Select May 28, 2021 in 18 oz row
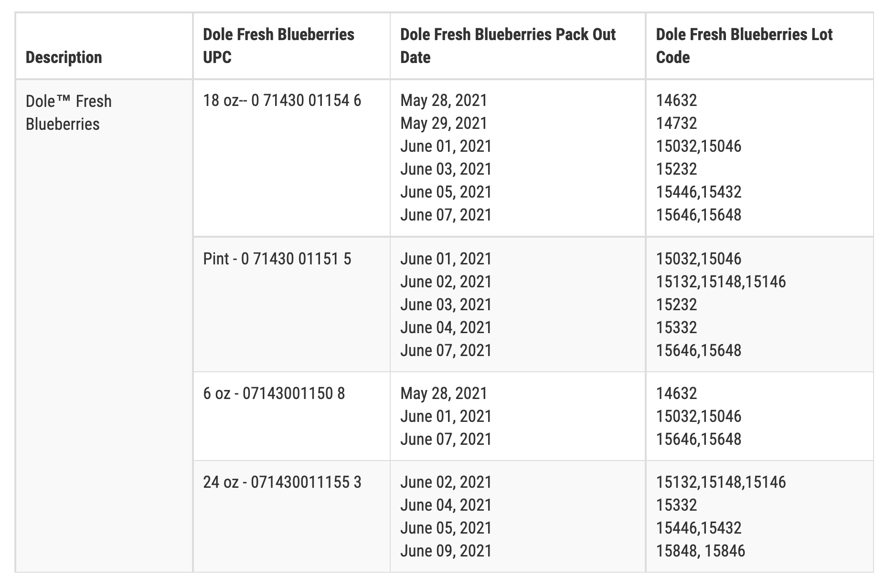Image resolution: width=896 pixels, height=588 pixels. [x=444, y=101]
